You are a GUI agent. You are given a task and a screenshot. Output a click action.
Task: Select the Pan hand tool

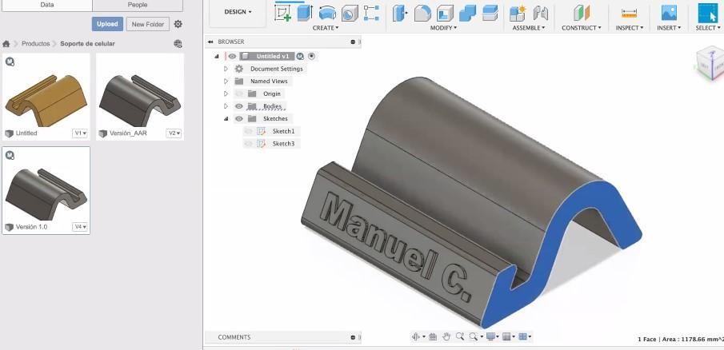click(x=446, y=337)
